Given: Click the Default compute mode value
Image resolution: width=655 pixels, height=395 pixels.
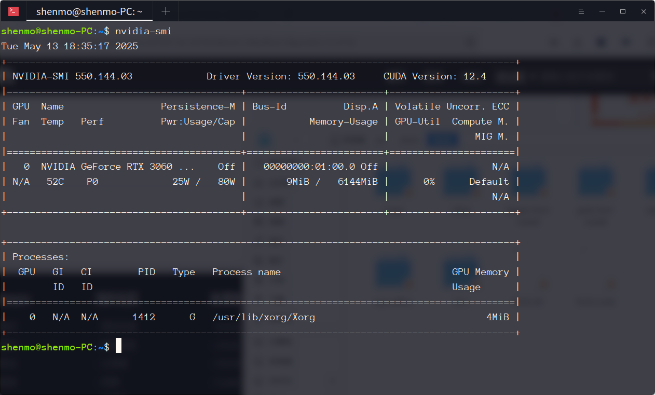Looking at the screenshot, I should [489, 182].
